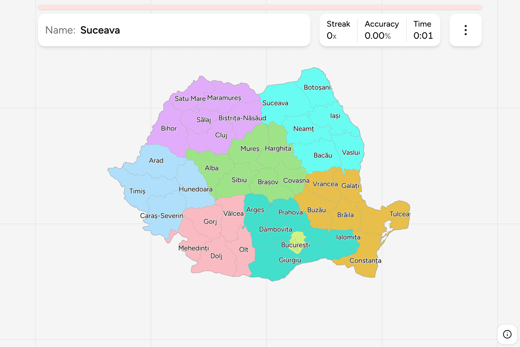
Task: Select Sibiu county
Action: point(239,180)
